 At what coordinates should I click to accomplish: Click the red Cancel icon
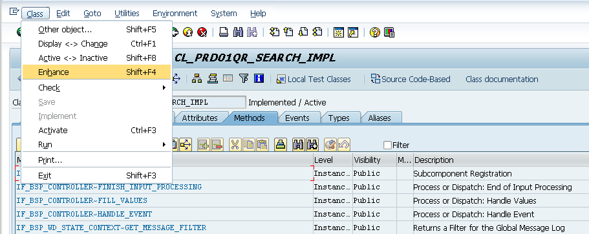(x=202, y=32)
